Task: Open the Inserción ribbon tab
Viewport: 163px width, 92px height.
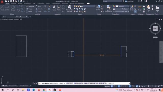Action: click(x=13, y=4)
